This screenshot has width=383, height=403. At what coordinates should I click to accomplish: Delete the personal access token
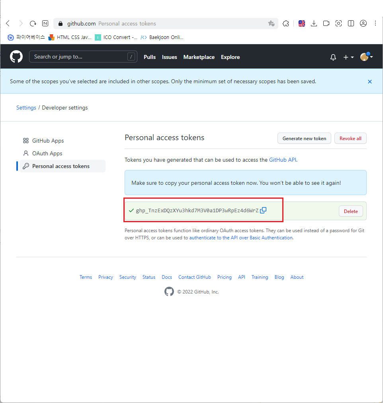click(x=351, y=211)
